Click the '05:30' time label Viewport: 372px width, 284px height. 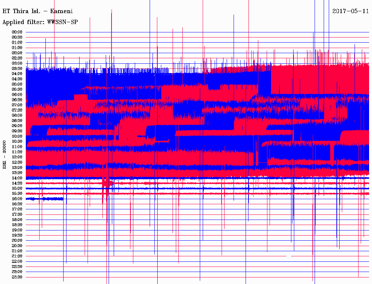(x=17, y=90)
